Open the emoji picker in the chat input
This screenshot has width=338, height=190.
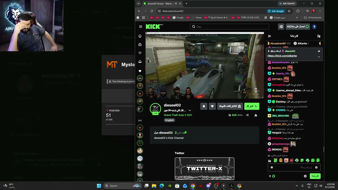pyautogui.click(x=316, y=167)
